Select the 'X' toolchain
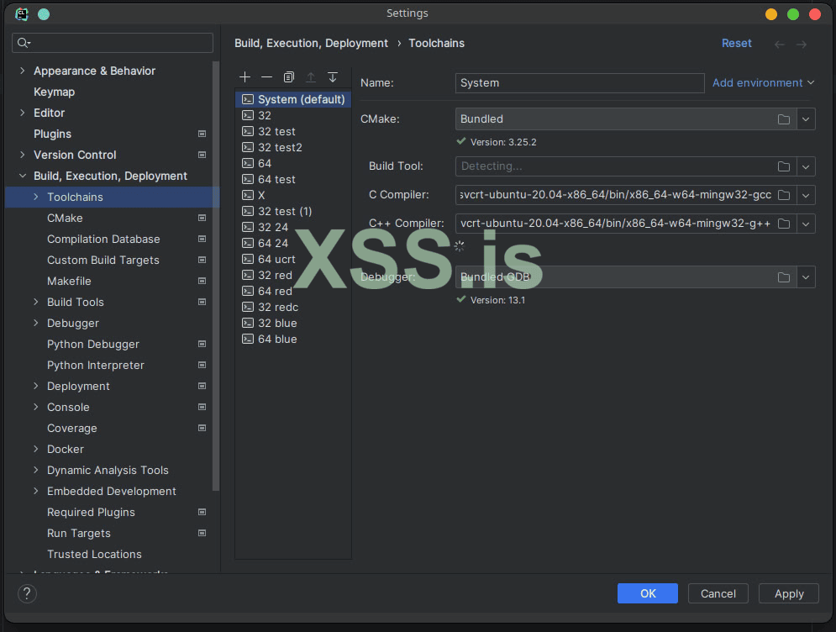This screenshot has height=632, width=836. click(293, 195)
